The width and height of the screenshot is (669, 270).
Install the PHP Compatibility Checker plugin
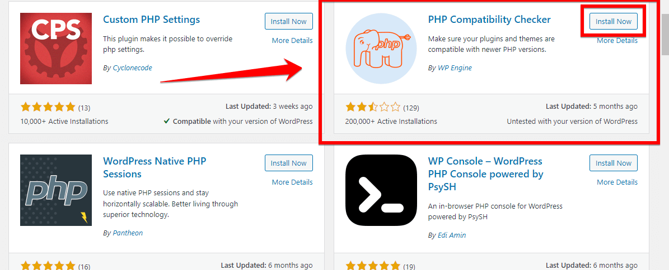613,22
